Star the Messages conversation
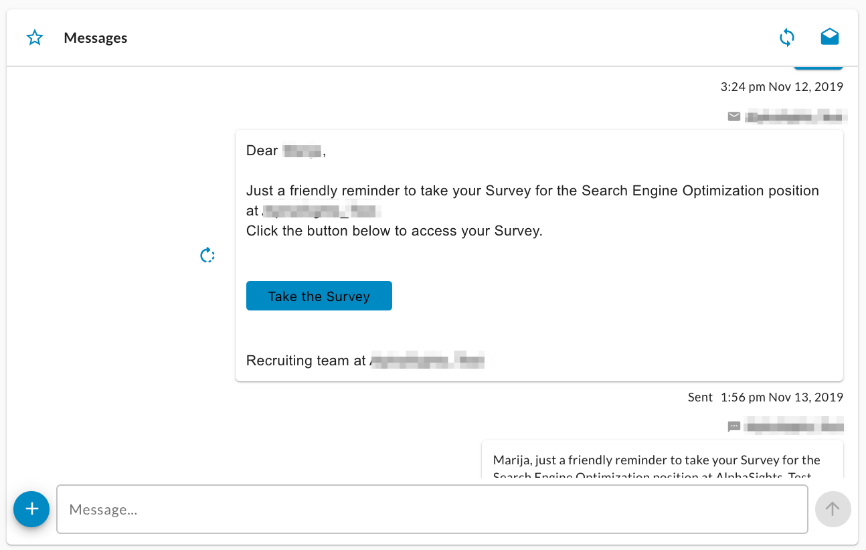Viewport: 866px width, 550px height. (35, 38)
